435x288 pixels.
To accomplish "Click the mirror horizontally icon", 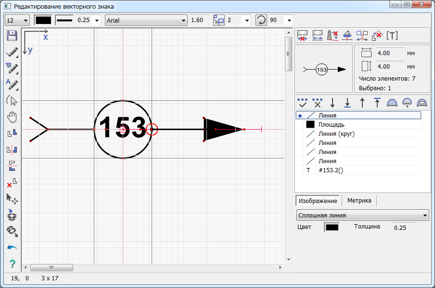I will 12,150.
